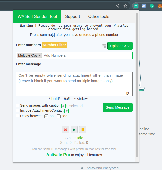Viewport: 162px width, 170px height.
Task: Open emoji picker in message box
Action: [x=127, y=93]
